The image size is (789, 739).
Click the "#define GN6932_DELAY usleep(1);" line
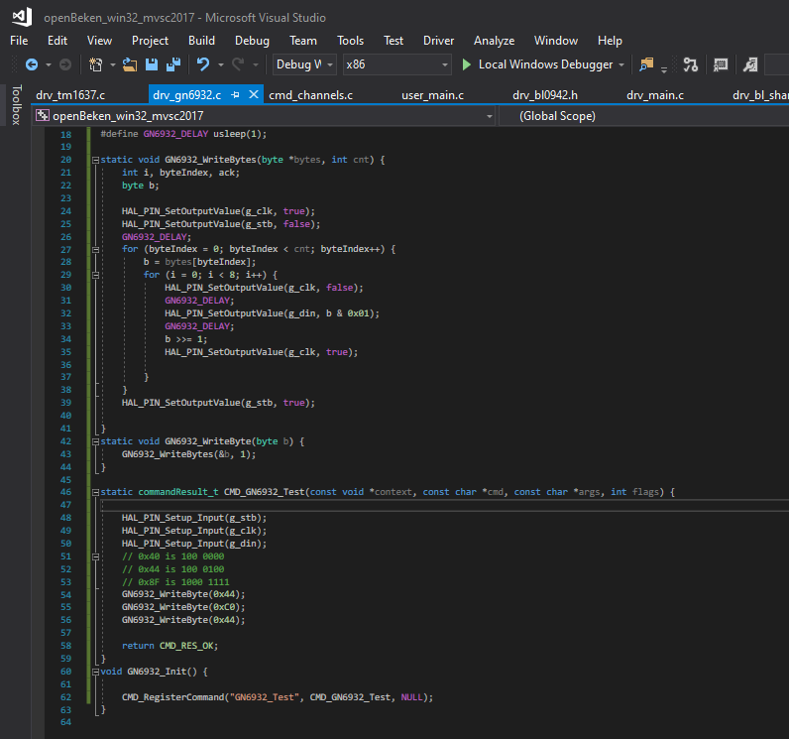tap(183, 134)
